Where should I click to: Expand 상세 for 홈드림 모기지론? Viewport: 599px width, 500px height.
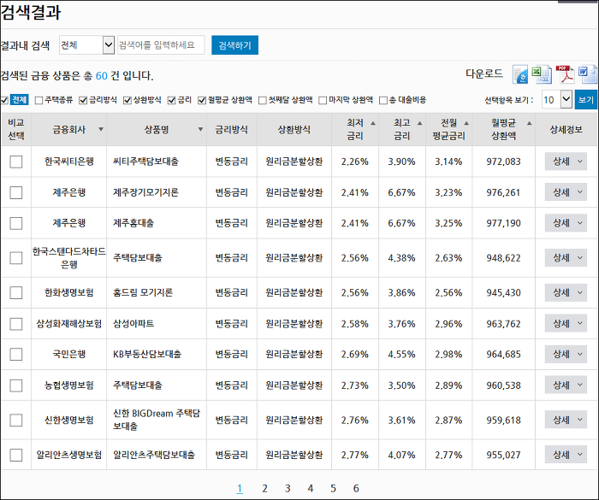pos(566,293)
